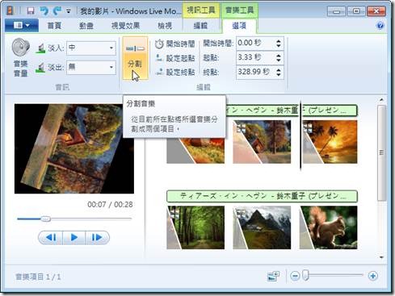Click the storyboard vertical scrollbar thumb

[381, 152]
